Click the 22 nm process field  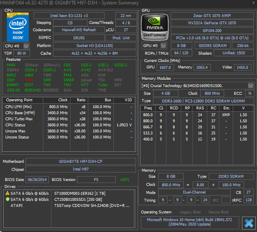click(x=126, y=16)
